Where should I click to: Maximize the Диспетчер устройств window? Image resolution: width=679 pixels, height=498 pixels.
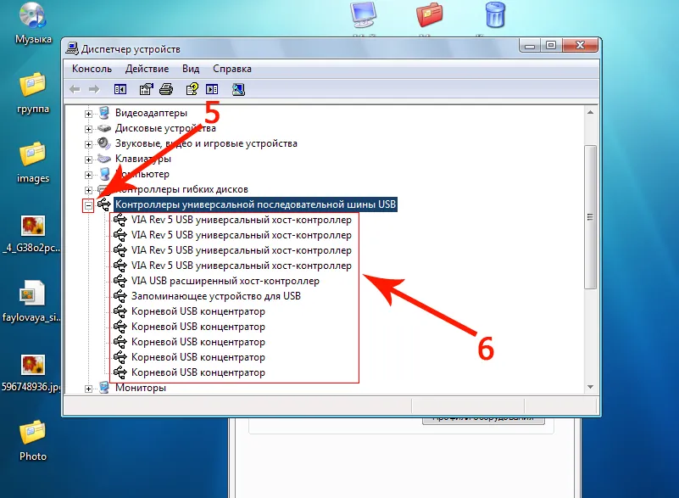[551, 46]
